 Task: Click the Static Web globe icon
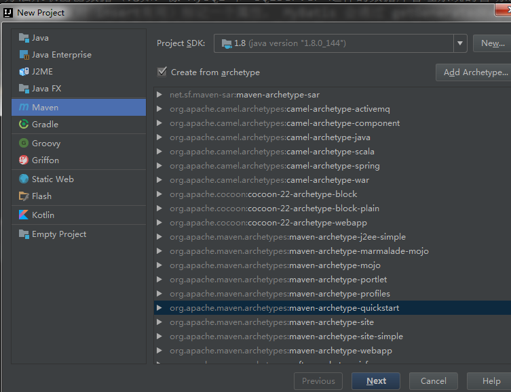[24, 179]
